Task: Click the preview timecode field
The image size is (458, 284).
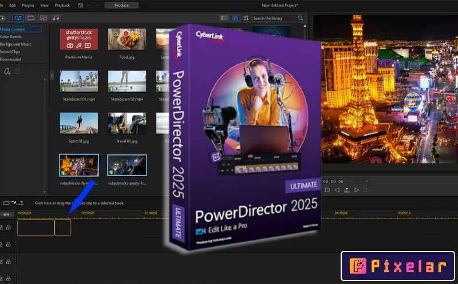Action: 333,181
